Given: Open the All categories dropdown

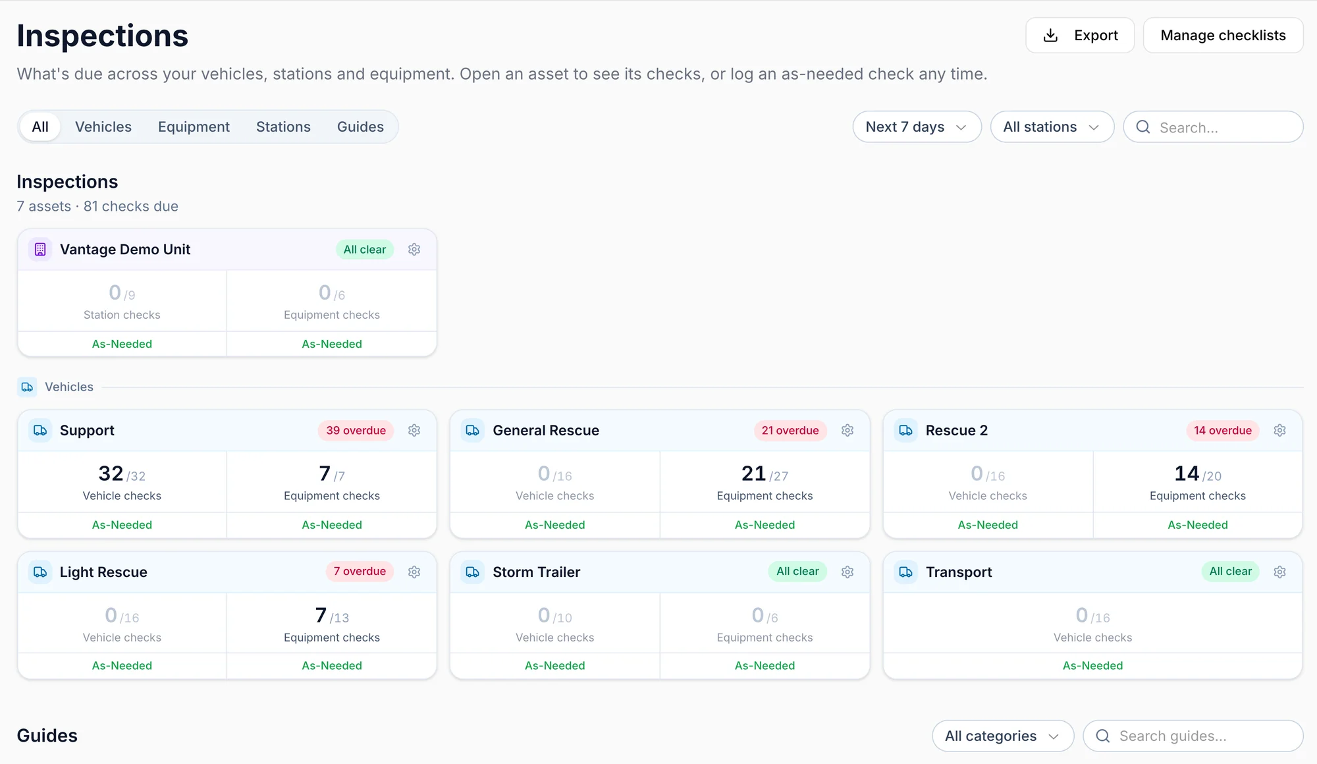Looking at the screenshot, I should [1003, 736].
